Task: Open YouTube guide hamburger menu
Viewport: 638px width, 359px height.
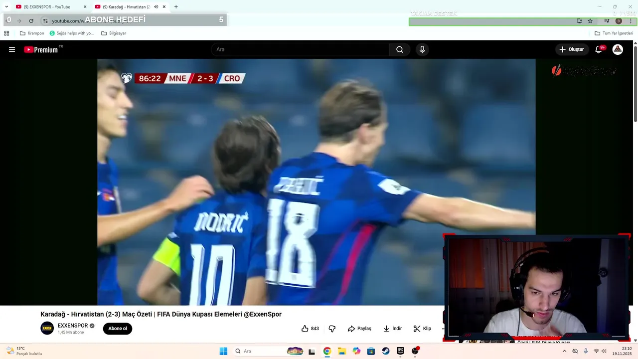Action: 12,49
